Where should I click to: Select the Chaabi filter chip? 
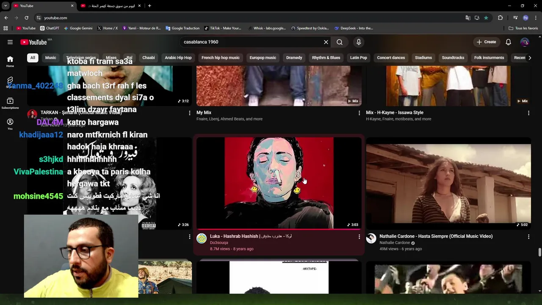click(149, 58)
